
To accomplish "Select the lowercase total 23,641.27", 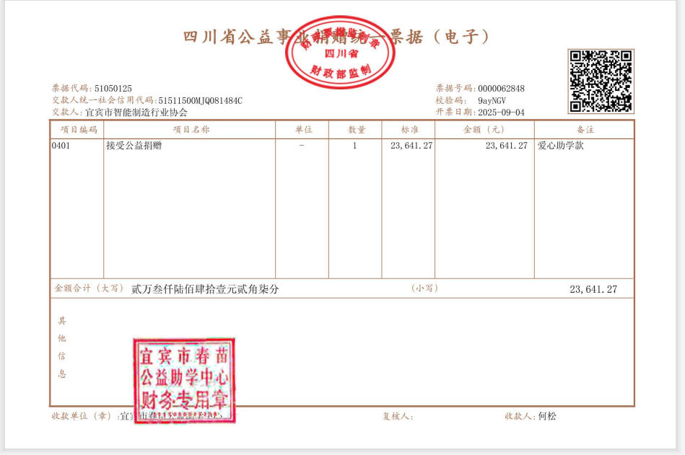I will tap(593, 289).
